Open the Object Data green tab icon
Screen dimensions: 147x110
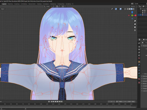139,76
